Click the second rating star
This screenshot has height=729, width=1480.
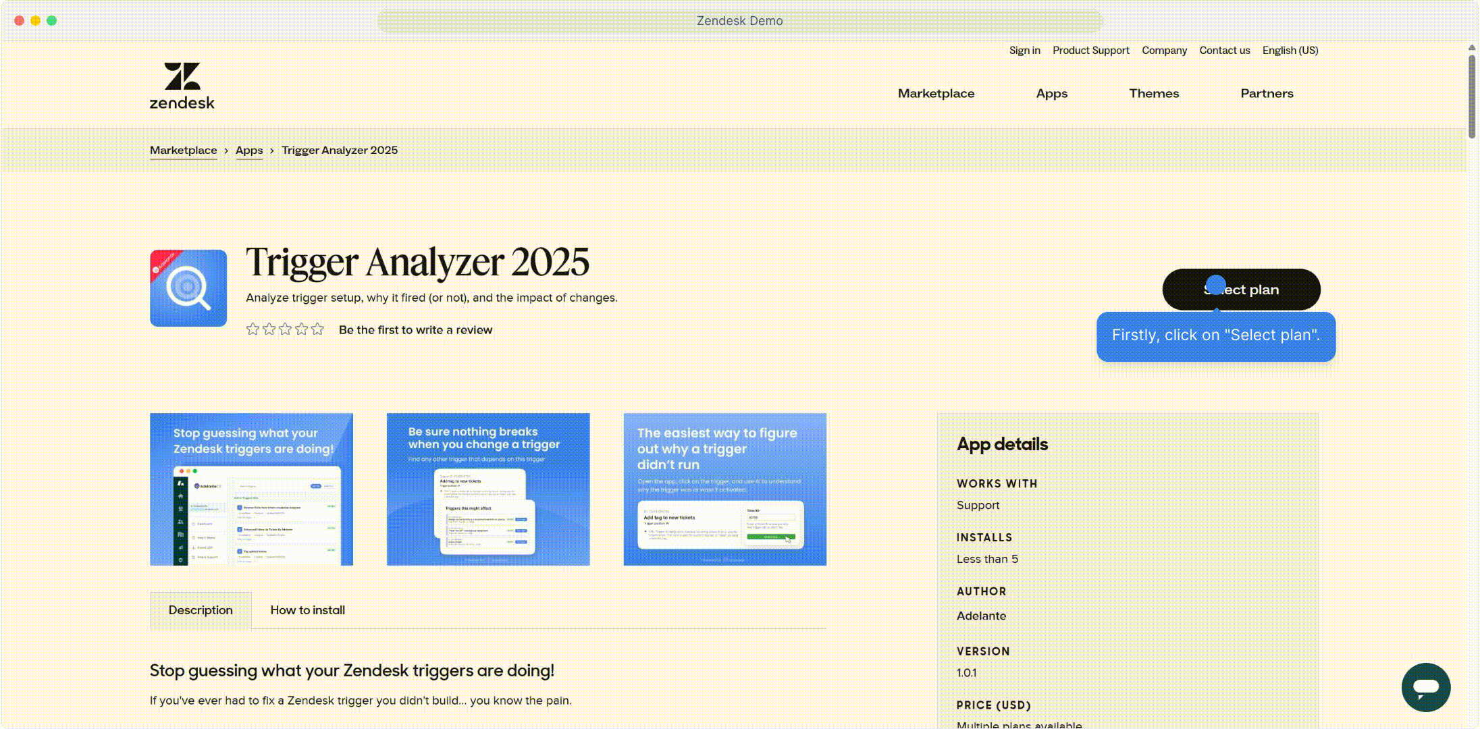coord(269,329)
